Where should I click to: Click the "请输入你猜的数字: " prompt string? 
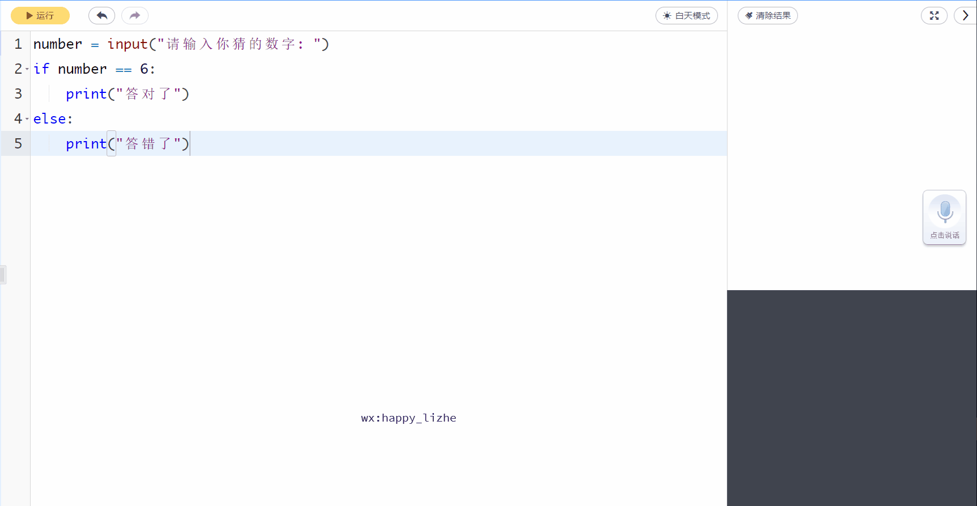pyautogui.click(x=238, y=44)
